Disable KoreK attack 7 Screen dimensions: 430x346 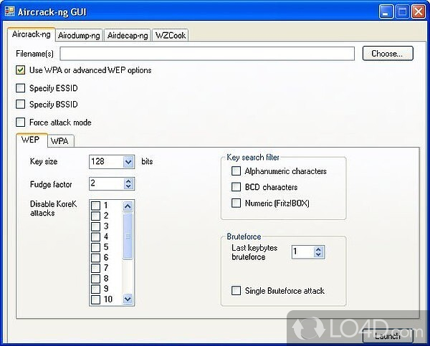tap(96, 268)
